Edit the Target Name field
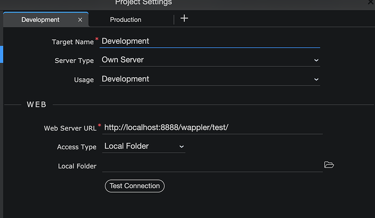The image size is (375, 218). 210,41
